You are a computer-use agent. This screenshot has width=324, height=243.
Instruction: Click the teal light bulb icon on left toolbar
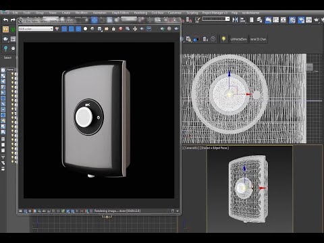pyautogui.click(x=5, y=48)
